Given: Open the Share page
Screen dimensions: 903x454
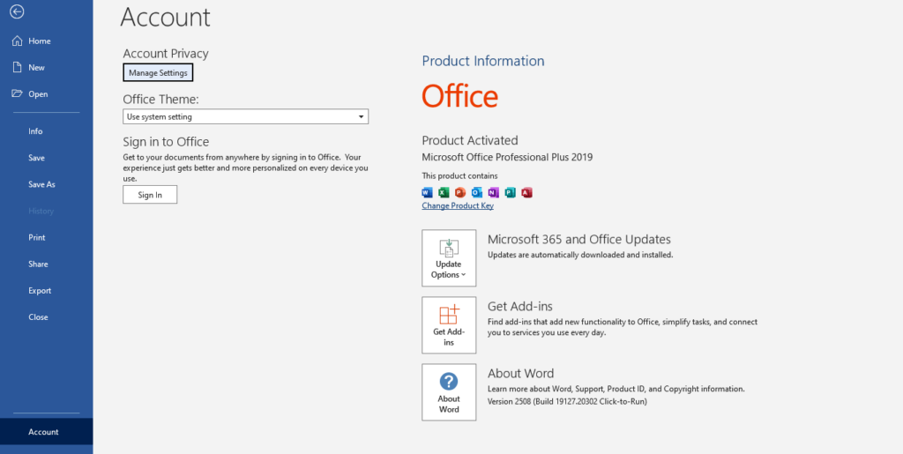Looking at the screenshot, I should [46, 264].
